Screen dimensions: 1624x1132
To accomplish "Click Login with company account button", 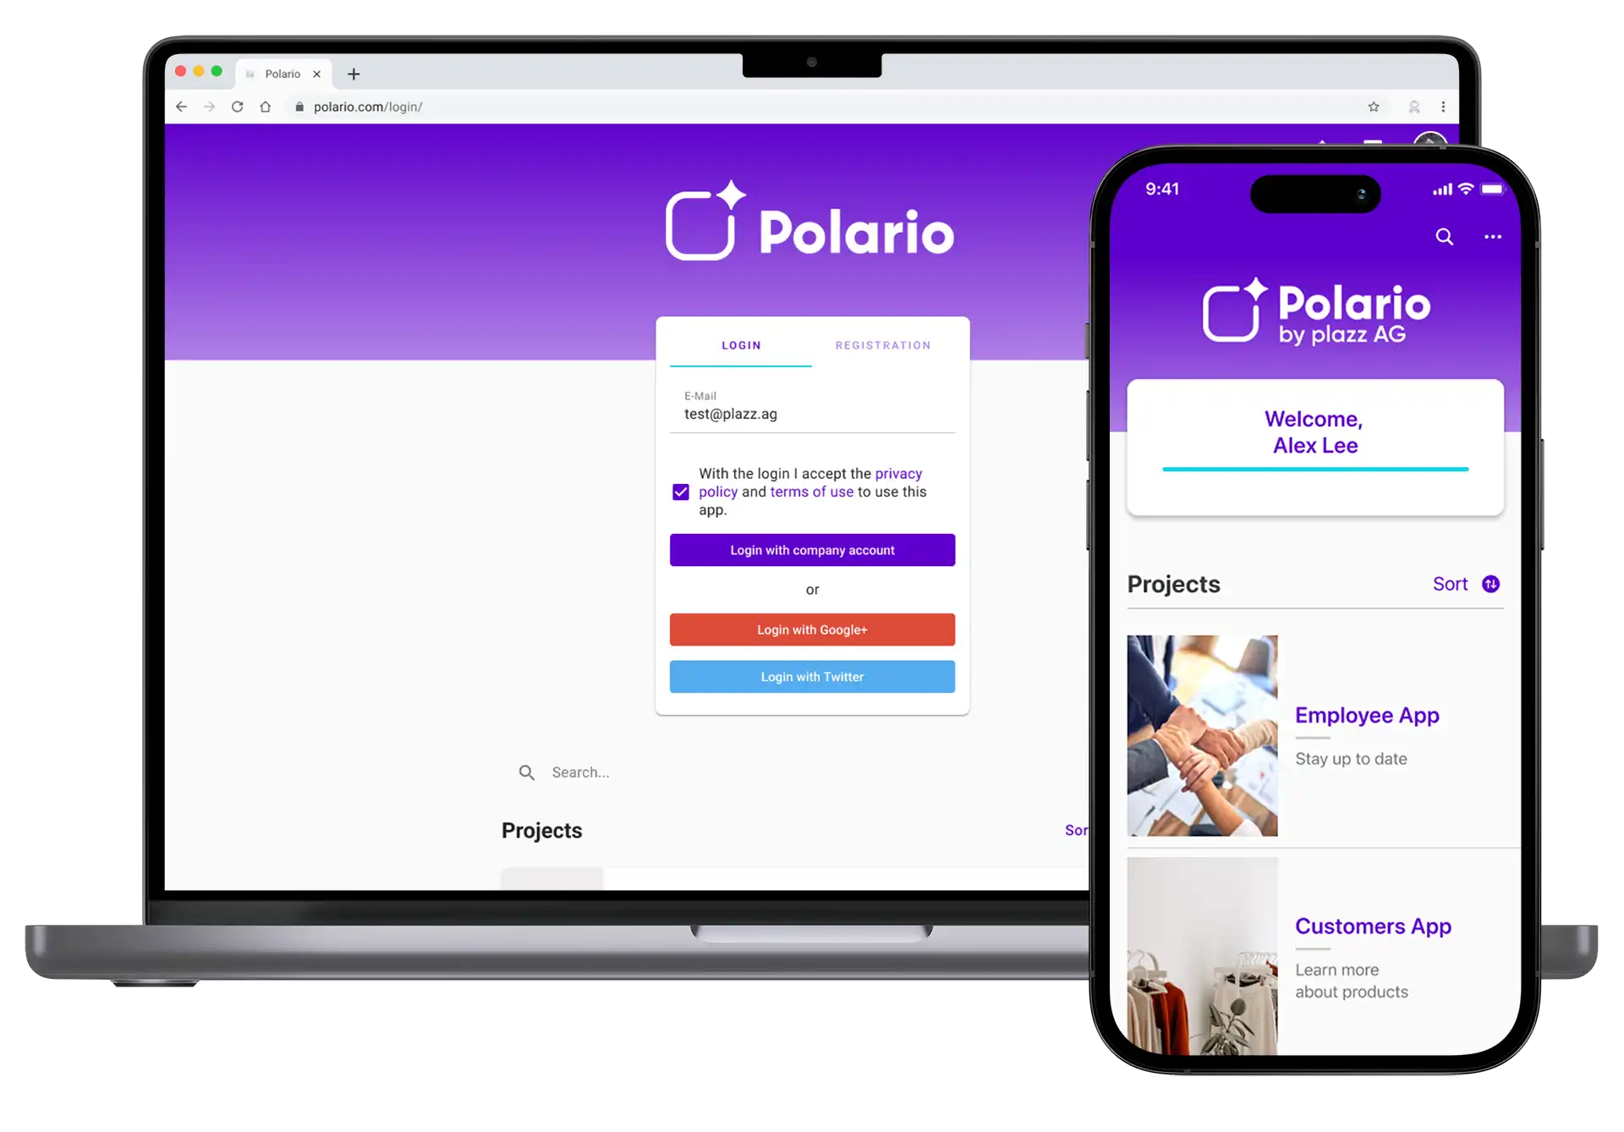I will (x=811, y=549).
